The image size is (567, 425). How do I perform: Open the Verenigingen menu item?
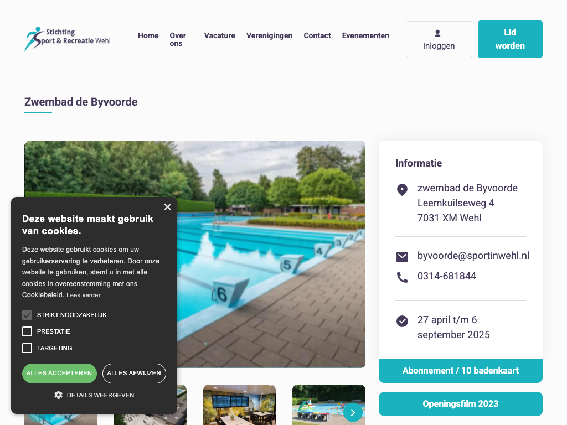(x=270, y=35)
